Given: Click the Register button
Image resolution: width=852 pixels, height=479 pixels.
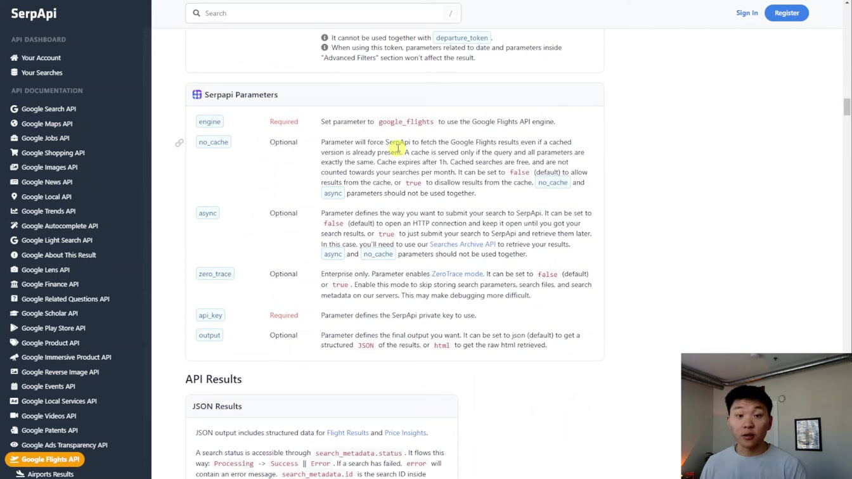Looking at the screenshot, I should point(787,13).
